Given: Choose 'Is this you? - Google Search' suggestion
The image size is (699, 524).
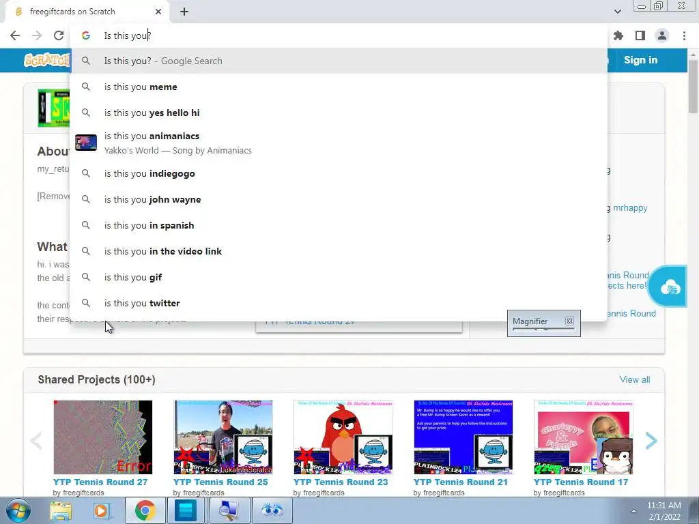Looking at the screenshot, I should 339,61.
